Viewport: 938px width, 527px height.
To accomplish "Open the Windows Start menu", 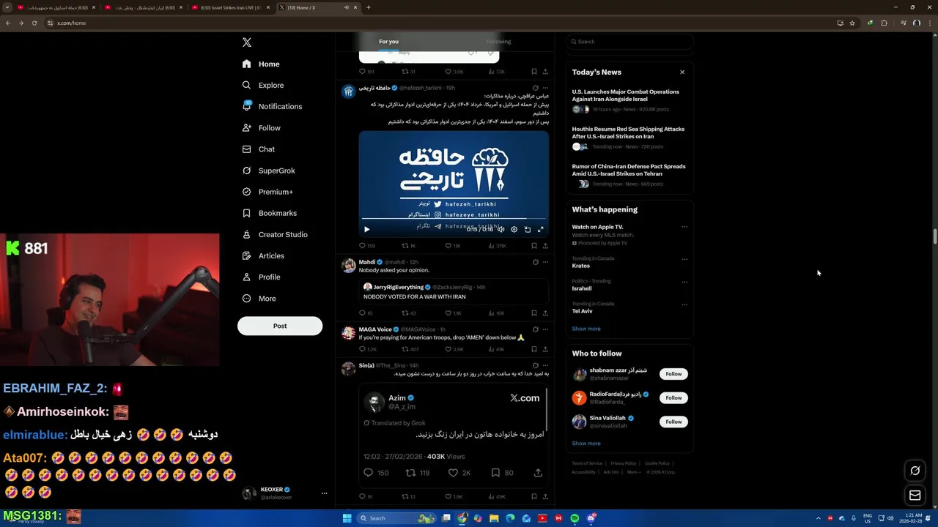I will point(347,518).
